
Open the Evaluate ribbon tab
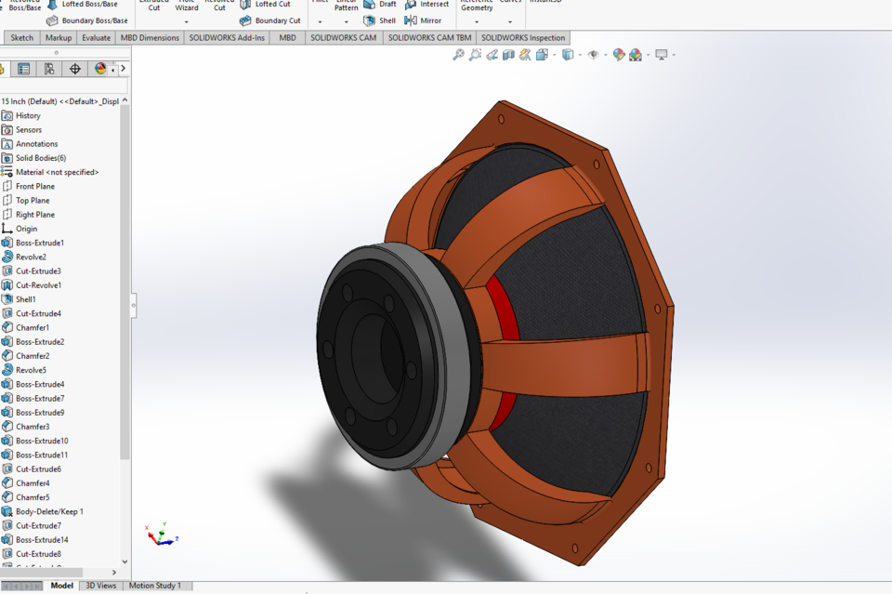[x=96, y=37]
